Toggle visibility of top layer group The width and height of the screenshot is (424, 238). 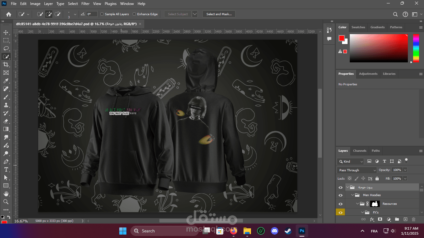tap(340, 187)
